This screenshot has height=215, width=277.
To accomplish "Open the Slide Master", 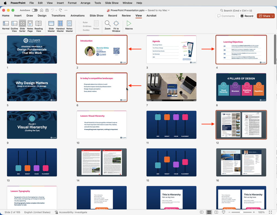I will (x=51, y=26).
